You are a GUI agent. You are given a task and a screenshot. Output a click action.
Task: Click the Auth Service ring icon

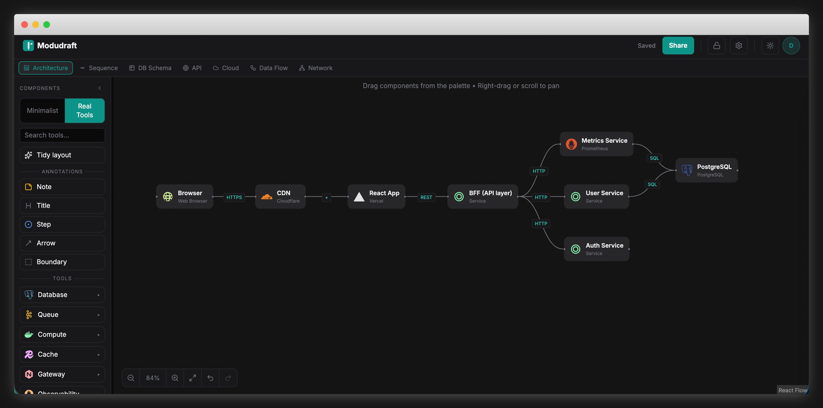point(575,249)
